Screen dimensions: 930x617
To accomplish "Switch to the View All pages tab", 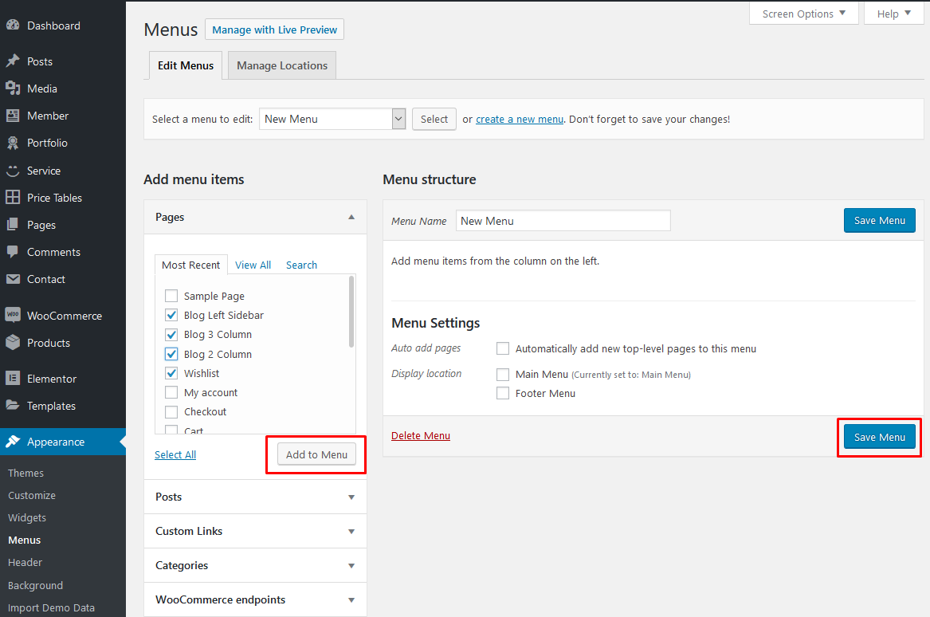I will 253,265.
